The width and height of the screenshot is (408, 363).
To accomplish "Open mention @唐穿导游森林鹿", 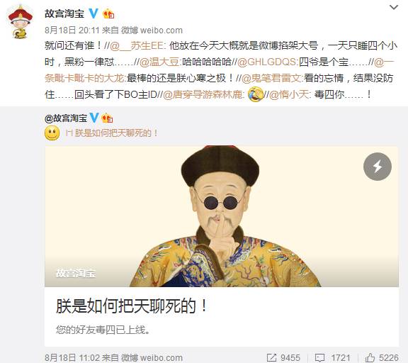I will (x=203, y=94).
